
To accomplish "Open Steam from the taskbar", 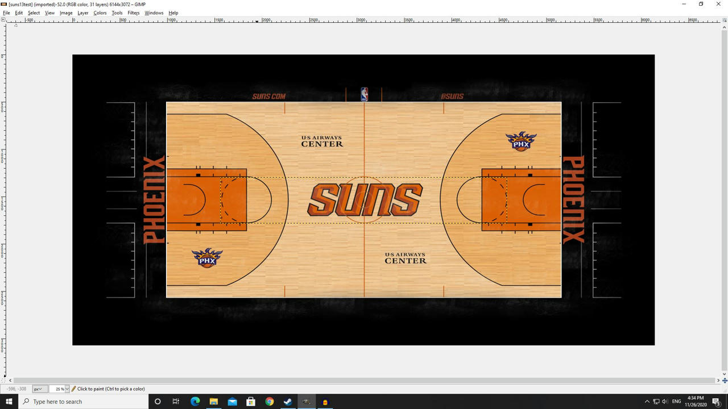I will point(288,402).
